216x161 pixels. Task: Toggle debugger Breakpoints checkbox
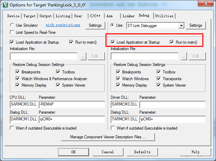pos(118,72)
